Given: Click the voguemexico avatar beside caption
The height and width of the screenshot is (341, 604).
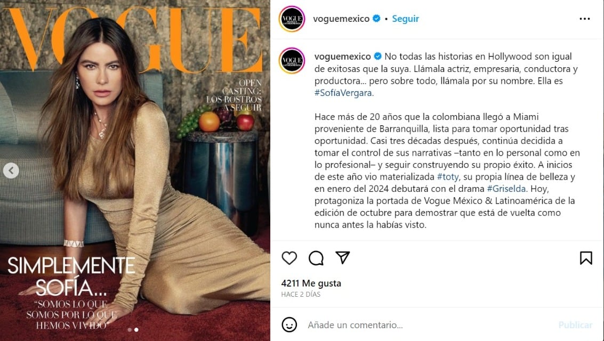Looking at the screenshot, I should (x=292, y=61).
